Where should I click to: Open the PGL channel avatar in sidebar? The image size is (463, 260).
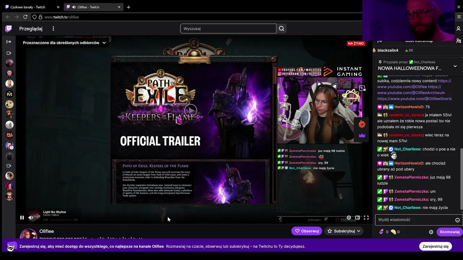(x=9, y=135)
